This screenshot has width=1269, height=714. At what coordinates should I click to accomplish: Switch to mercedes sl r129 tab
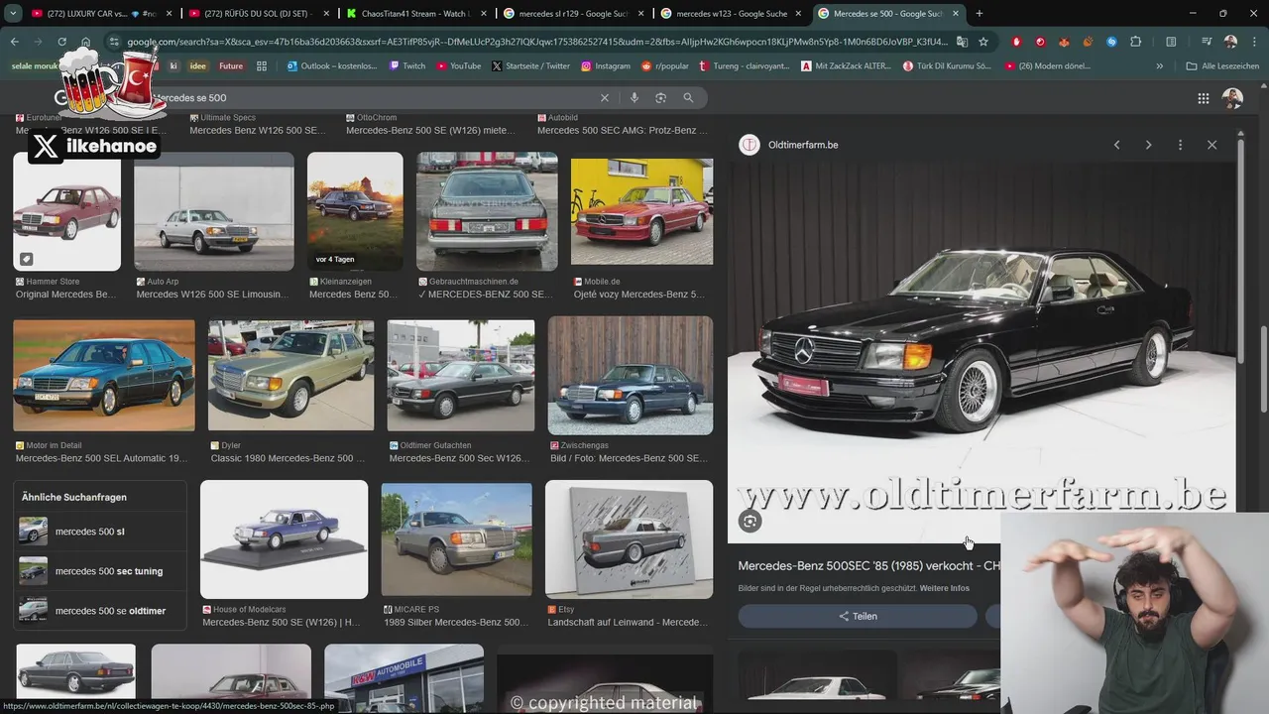pyautogui.click(x=574, y=13)
